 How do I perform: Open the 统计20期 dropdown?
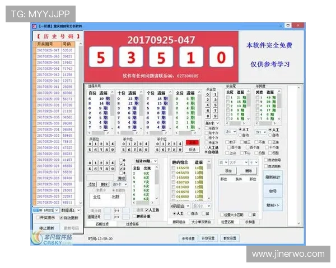(x=146, y=161)
